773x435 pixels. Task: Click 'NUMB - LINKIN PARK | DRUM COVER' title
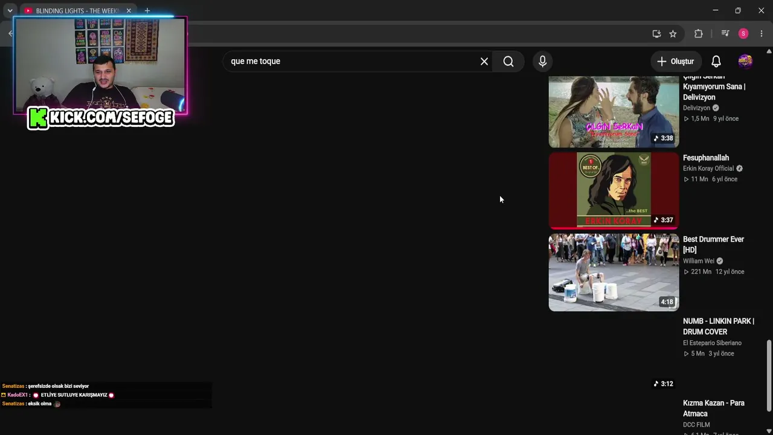[x=719, y=326]
